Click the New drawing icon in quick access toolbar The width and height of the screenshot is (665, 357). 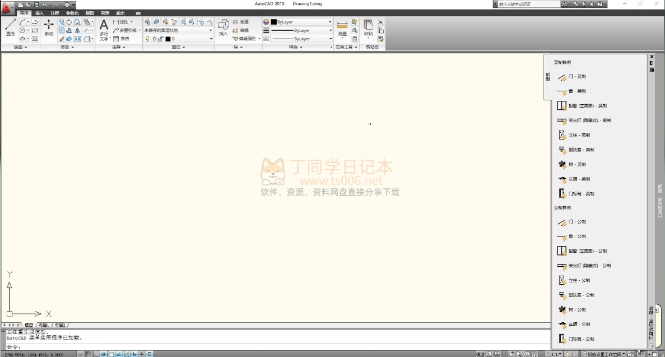coord(20,4)
